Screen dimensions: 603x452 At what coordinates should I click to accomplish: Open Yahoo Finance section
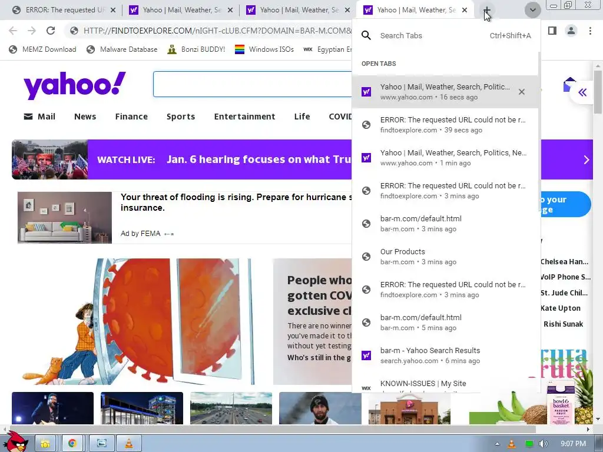[131, 117]
